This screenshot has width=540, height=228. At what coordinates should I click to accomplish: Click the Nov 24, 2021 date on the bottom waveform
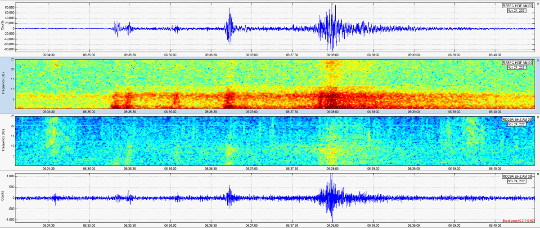point(517,181)
